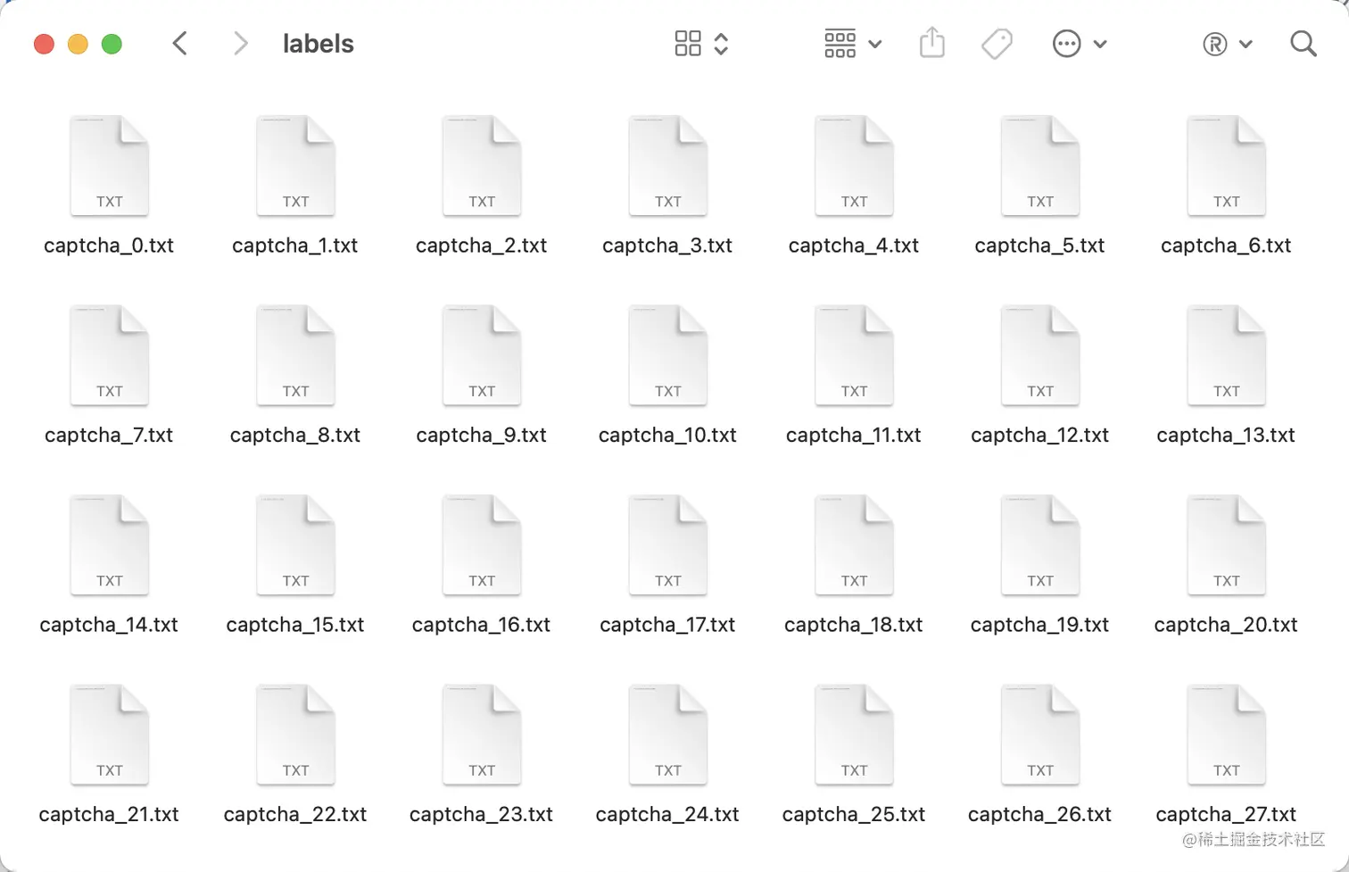The image size is (1349, 872).
Task: Click the captcha_17.txt file name
Action: (x=667, y=625)
